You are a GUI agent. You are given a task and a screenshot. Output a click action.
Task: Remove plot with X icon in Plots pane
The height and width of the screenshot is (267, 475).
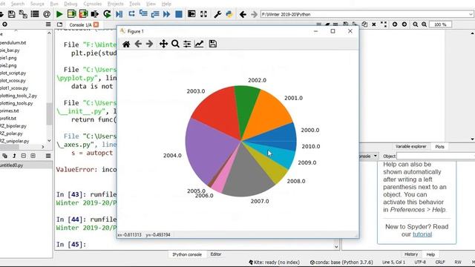374,24
